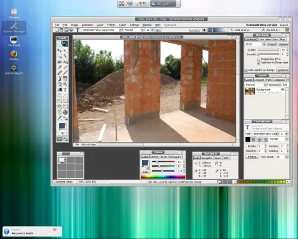Open the font size 11 dropdown in options bar
298x239 pixels.
(152, 30)
